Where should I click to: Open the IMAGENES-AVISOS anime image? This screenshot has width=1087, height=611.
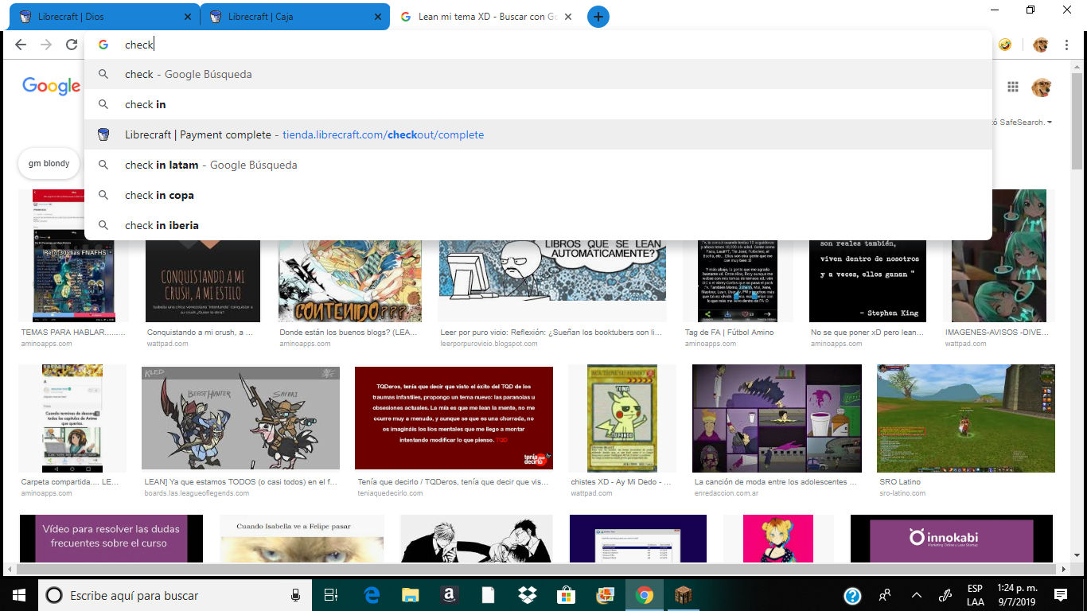click(x=999, y=255)
